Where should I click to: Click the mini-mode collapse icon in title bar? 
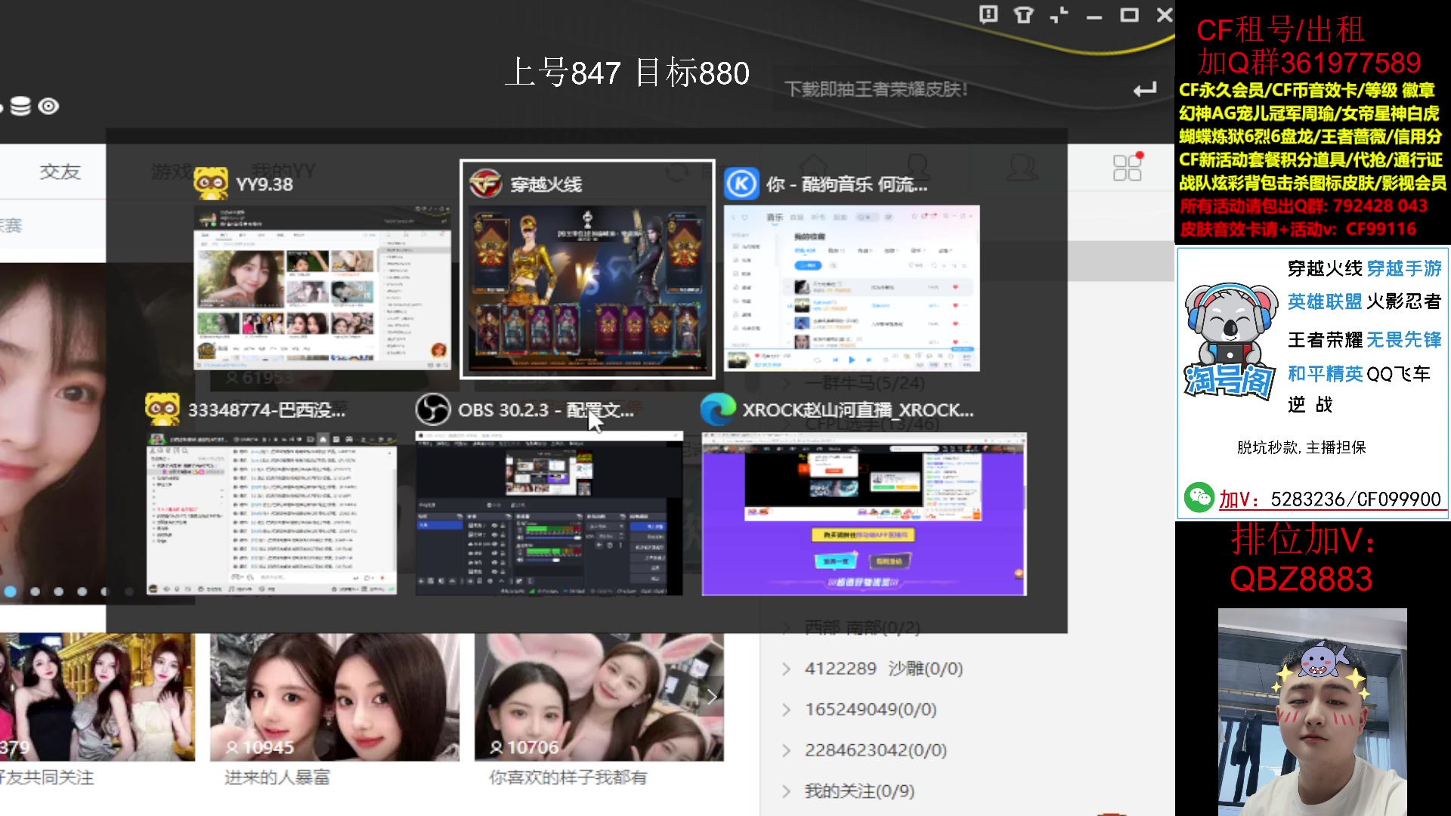pos(1059,15)
